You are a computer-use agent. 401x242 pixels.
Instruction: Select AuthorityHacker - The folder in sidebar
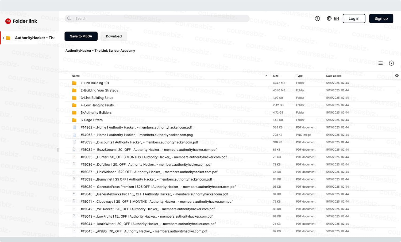pyautogui.click(x=30, y=38)
